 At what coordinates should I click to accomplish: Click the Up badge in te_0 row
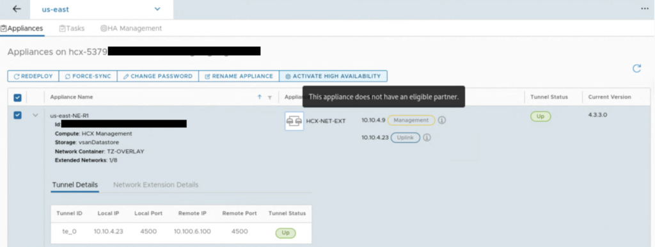pyautogui.click(x=286, y=233)
